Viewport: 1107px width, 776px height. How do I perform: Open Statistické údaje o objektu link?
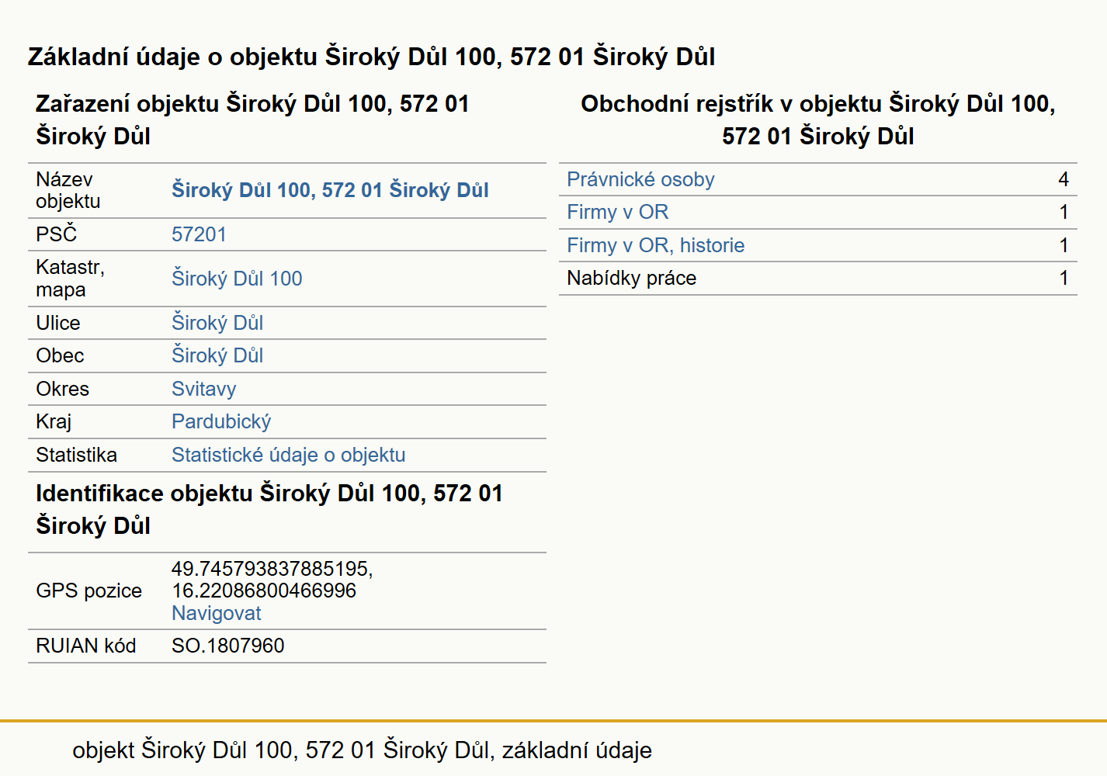288,455
